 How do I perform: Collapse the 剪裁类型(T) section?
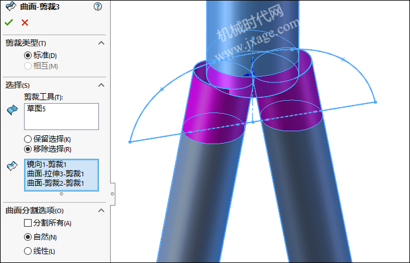(101, 43)
